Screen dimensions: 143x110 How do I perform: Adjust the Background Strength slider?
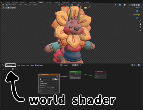pyautogui.click(x=75, y=78)
